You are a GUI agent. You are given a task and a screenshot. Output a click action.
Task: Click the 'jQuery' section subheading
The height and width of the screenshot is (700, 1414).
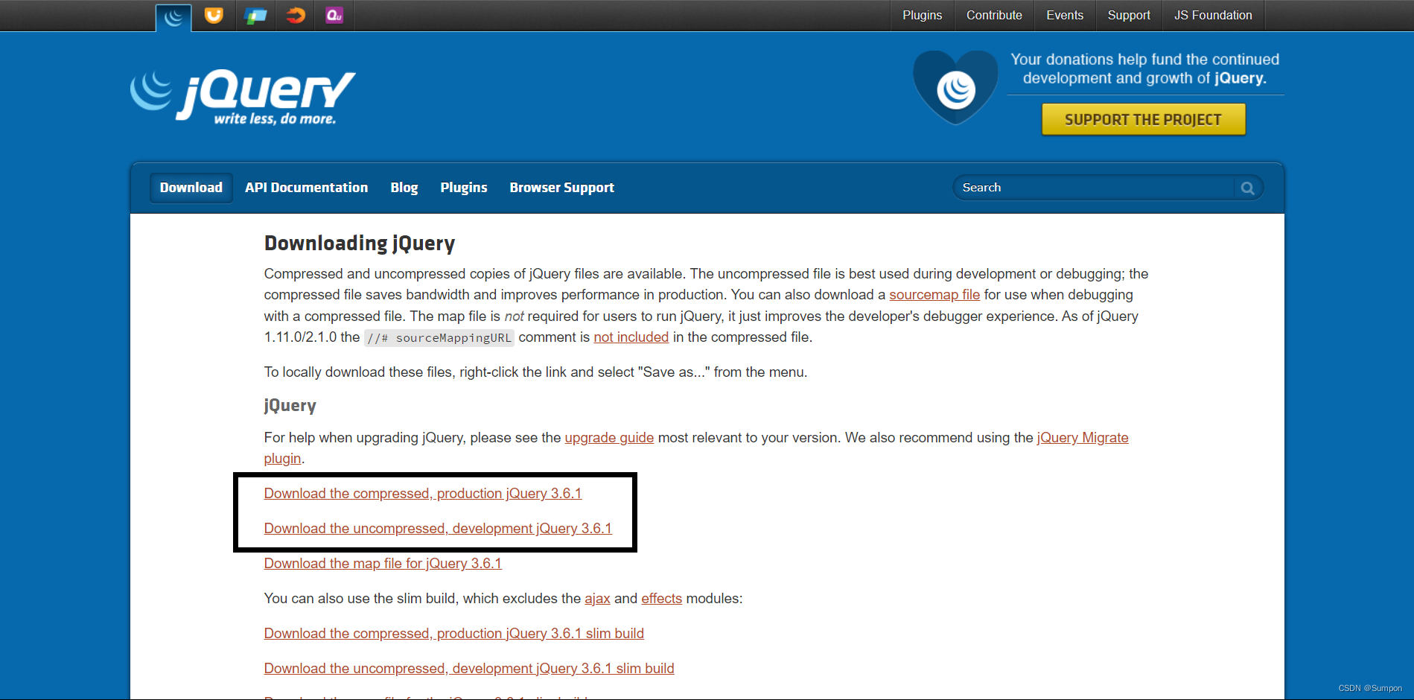coord(290,406)
